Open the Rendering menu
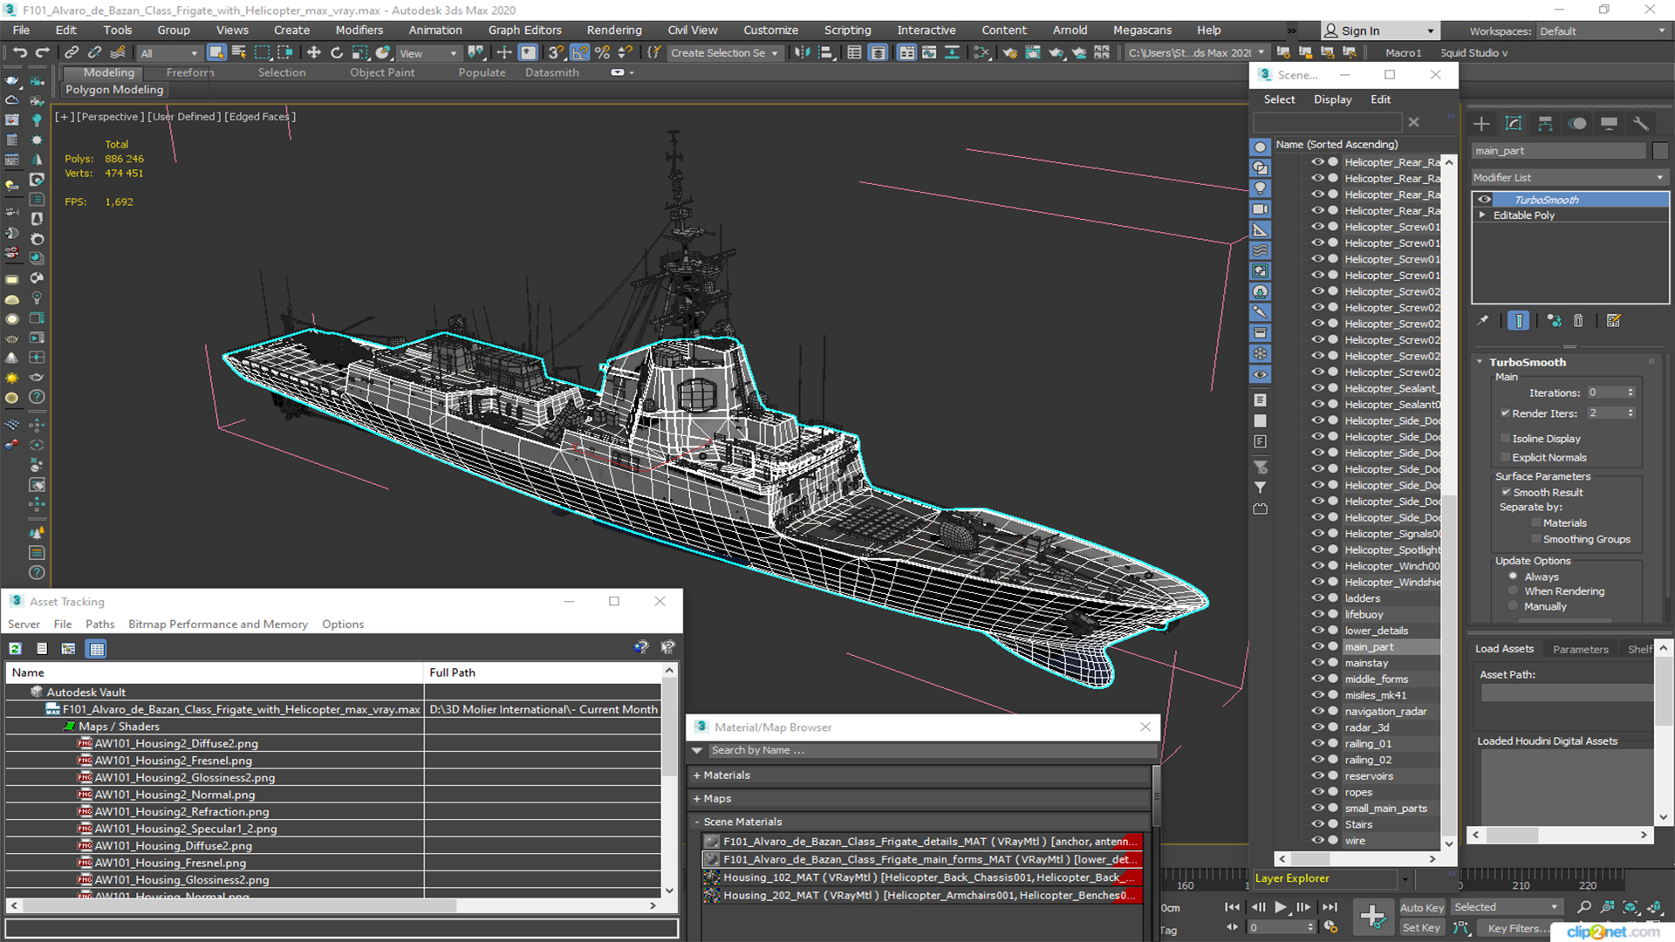Image resolution: width=1675 pixels, height=942 pixels. (613, 31)
